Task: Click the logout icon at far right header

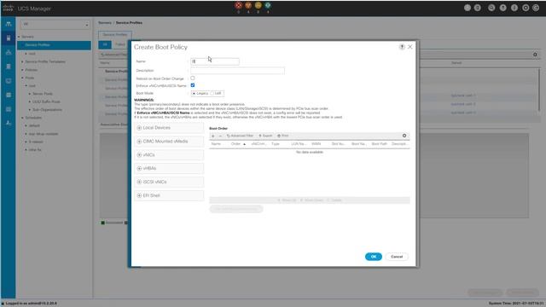Action: point(536,8)
